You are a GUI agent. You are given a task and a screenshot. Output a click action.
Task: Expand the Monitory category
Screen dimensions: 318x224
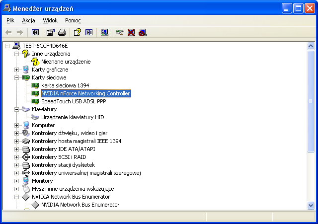click(16, 181)
